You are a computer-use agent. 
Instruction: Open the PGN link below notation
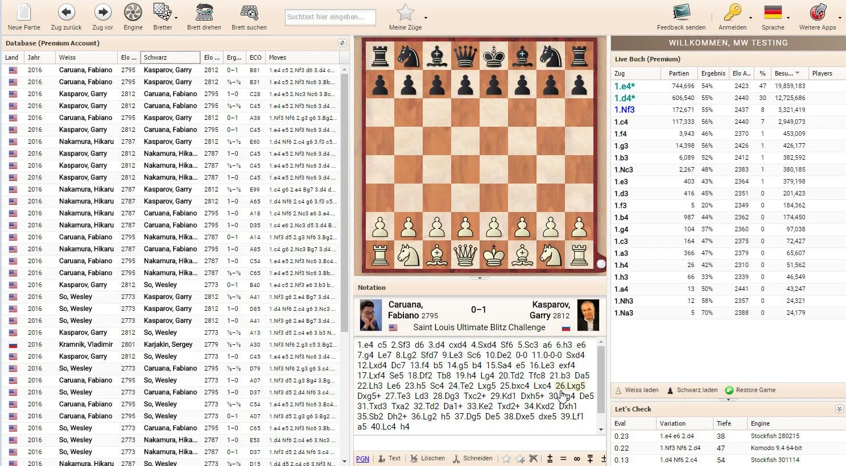(x=362, y=459)
